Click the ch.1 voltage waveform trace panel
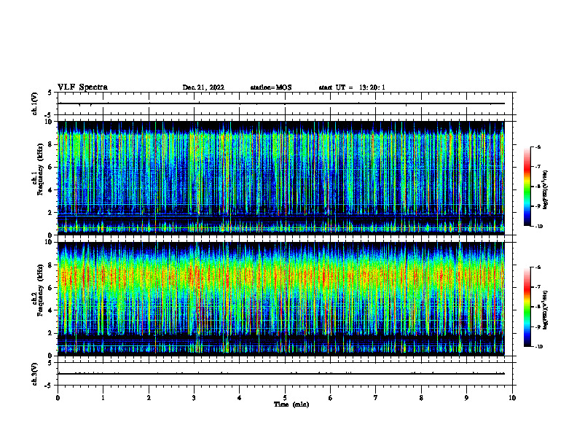 click(x=285, y=103)
